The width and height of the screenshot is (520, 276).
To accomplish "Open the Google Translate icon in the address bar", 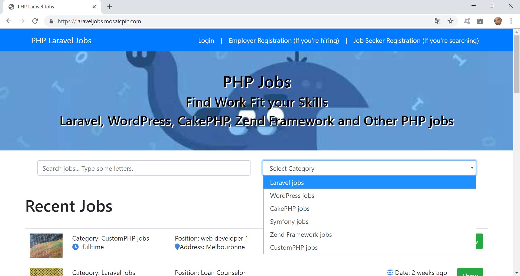I will (x=437, y=21).
